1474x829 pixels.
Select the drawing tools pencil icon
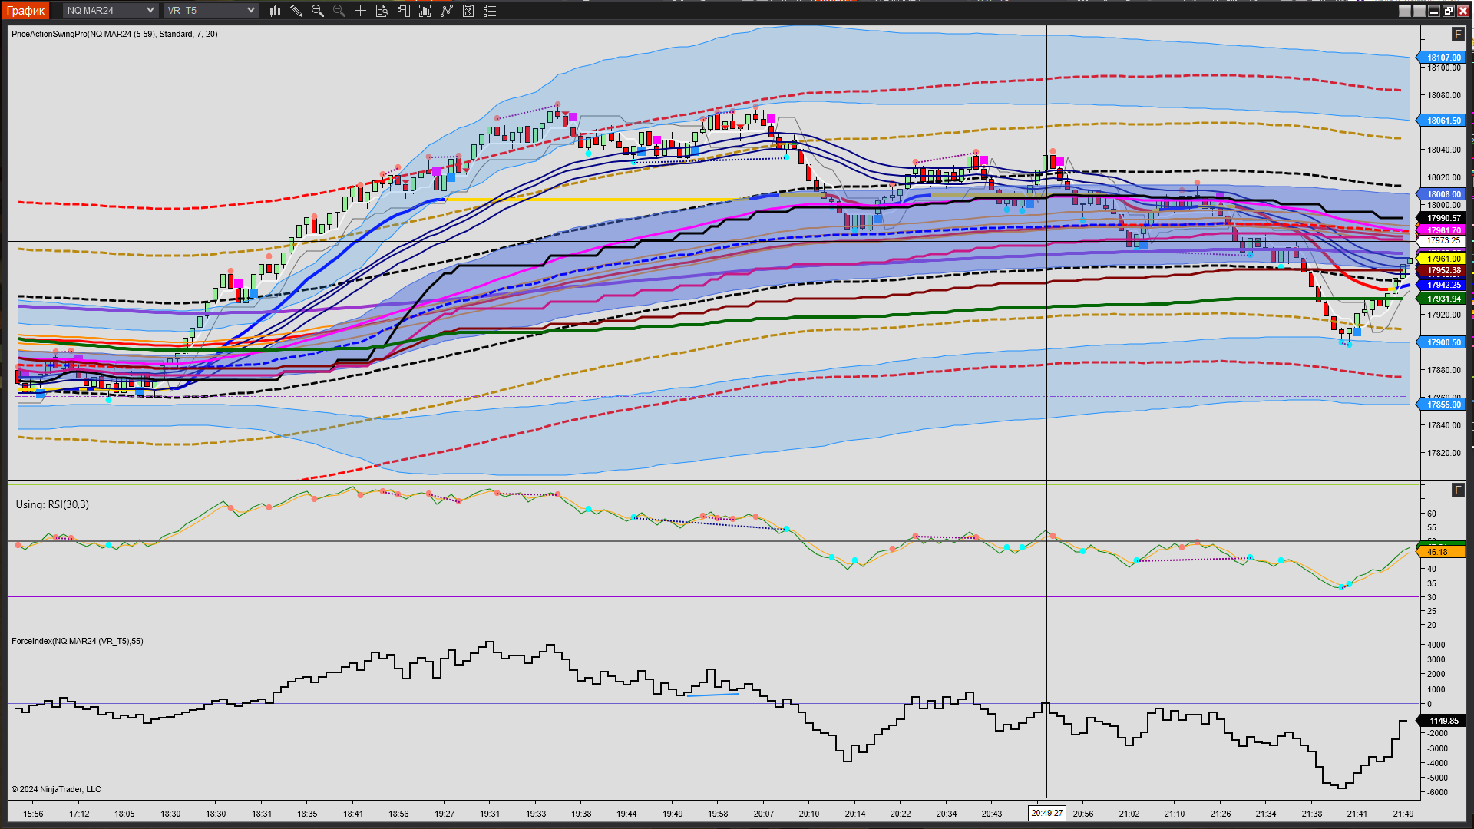coord(296,11)
